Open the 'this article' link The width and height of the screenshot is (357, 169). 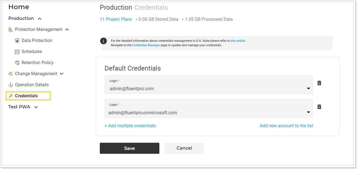[x=238, y=41]
